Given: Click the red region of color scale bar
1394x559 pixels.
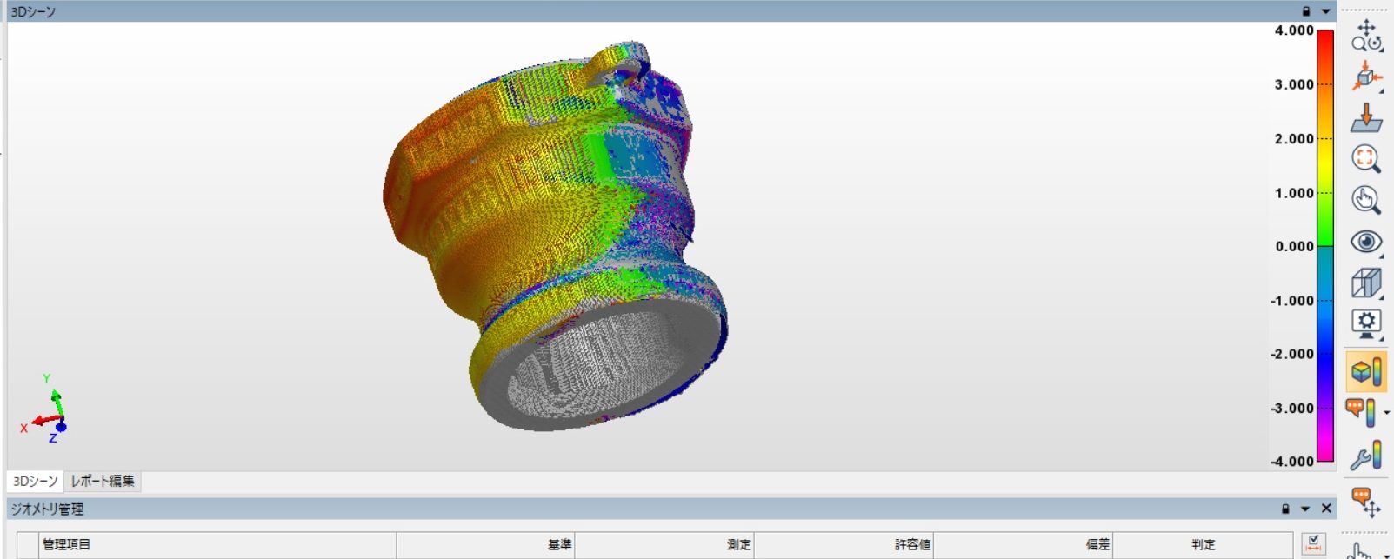Looking at the screenshot, I should pos(1324,52).
